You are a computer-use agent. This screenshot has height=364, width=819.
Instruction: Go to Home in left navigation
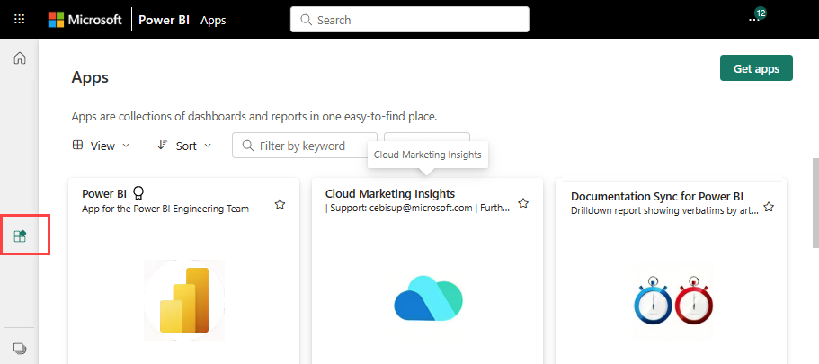pyautogui.click(x=20, y=58)
